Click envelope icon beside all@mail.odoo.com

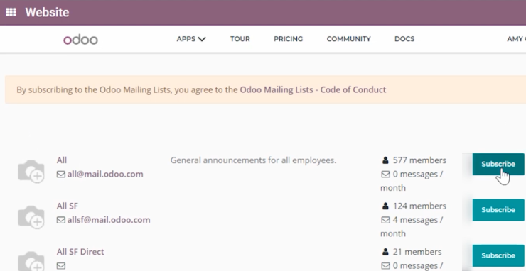tap(60, 175)
